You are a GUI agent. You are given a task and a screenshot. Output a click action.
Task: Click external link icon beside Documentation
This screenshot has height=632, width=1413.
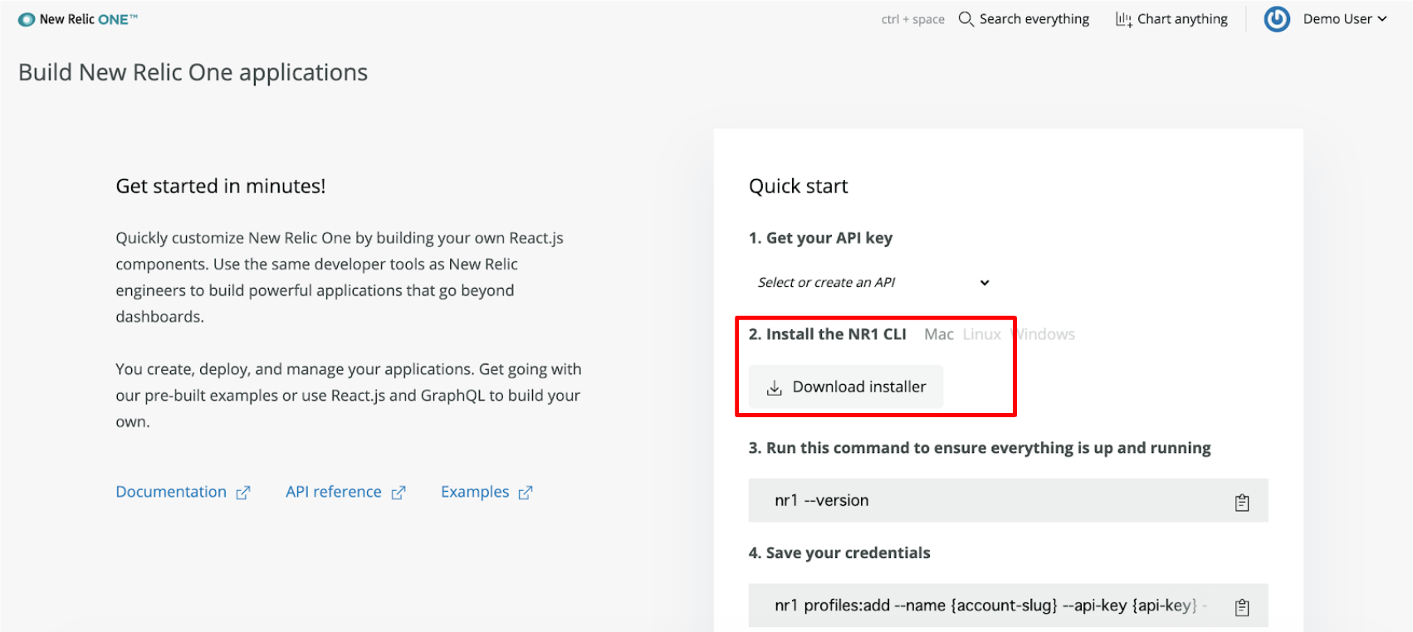click(x=242, y=493)
